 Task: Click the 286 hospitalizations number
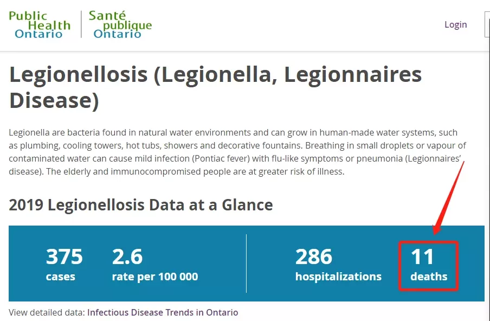[314, 256]
